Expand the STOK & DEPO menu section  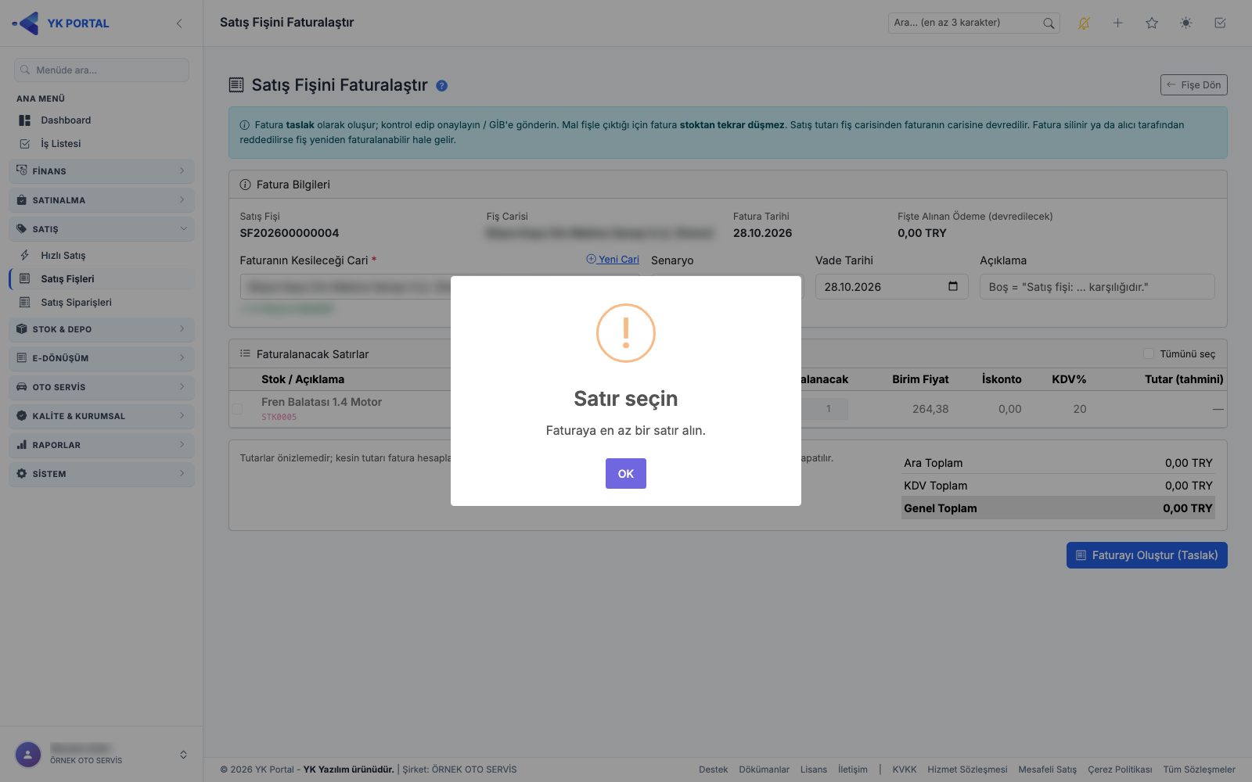pos(102,329)
